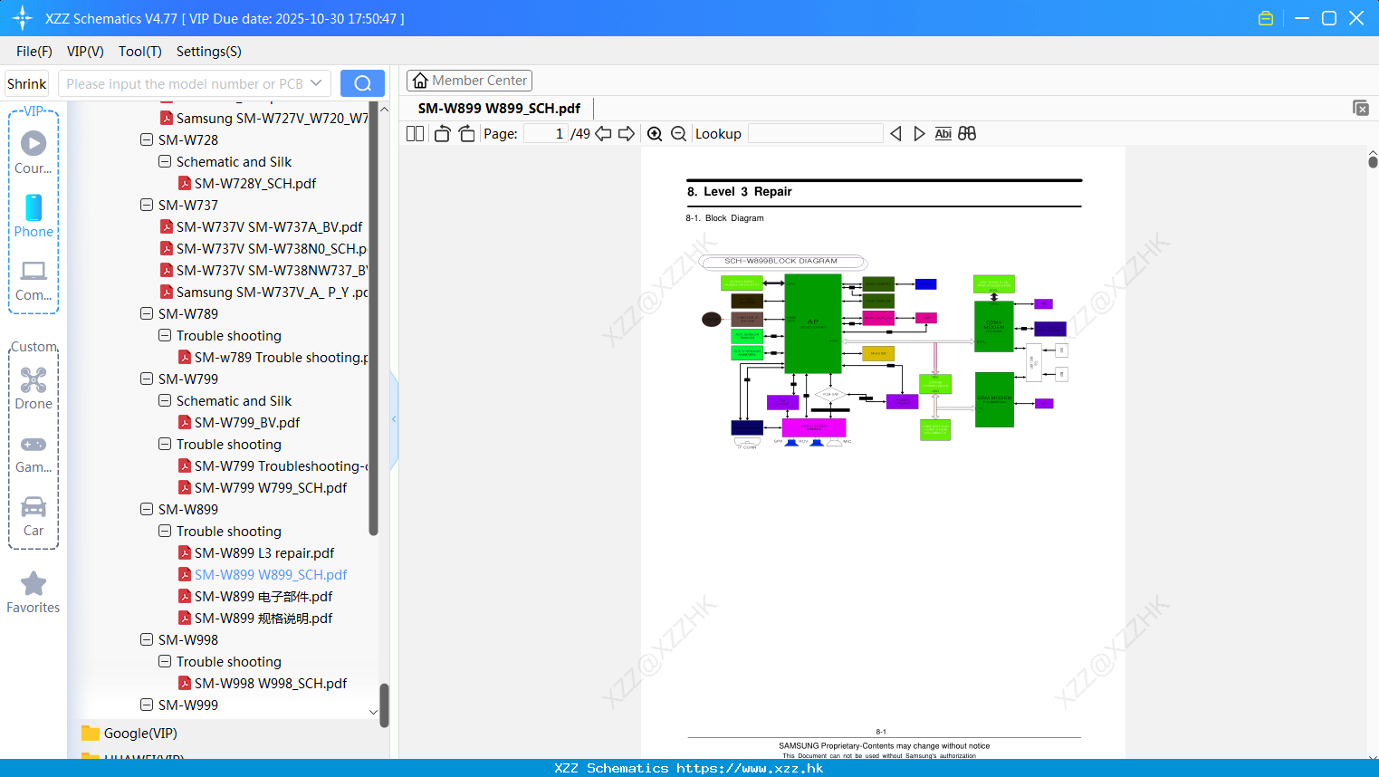Collapse Trouble shooting under SM-W899
The height and width of the screenshot is (777, 1379).
point(165,531)
